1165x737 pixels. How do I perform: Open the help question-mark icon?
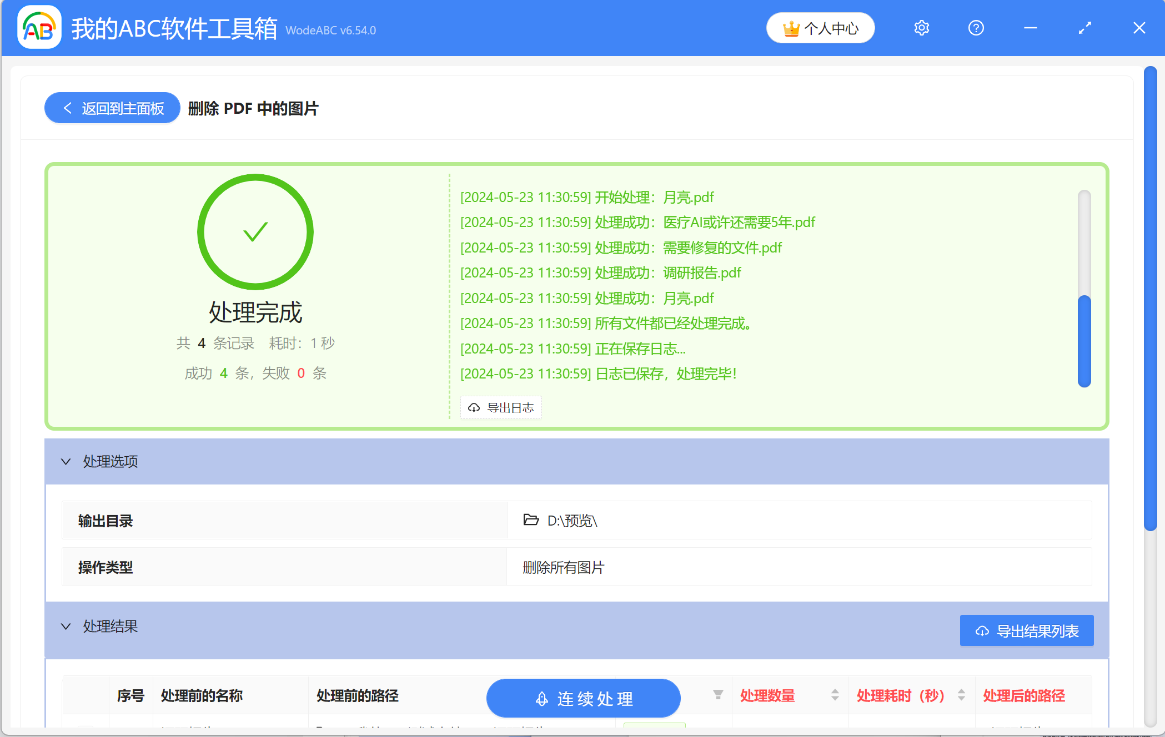pos(976,28)
